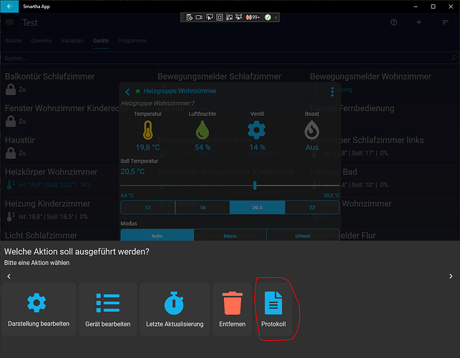Viewport: 460px width, 358px height.
Task: Click the blue back arrow in title bar
Action: click(9, 6)
